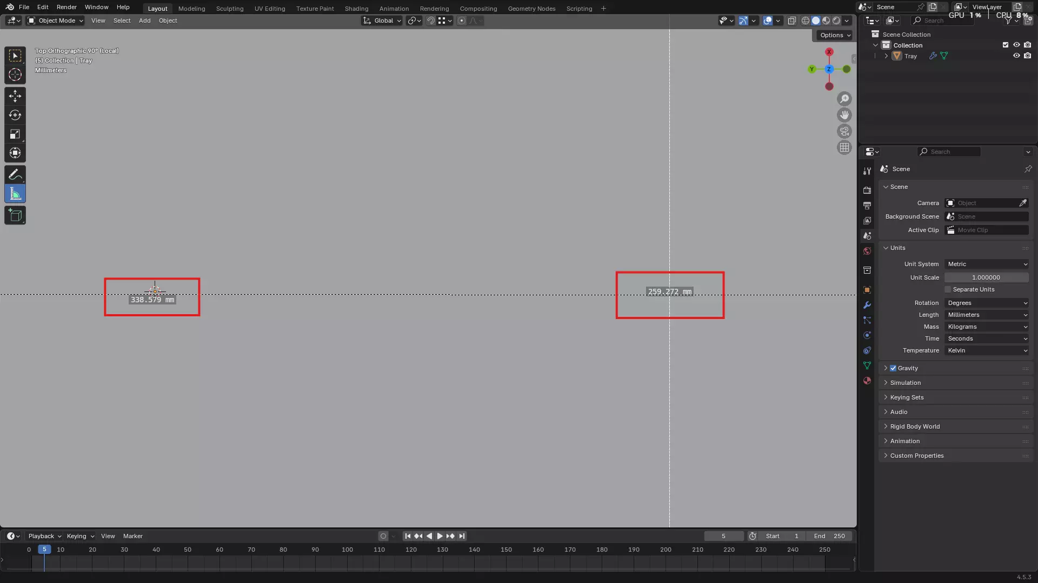Open the Render menu
1038x583 pixels.
click(66, 7)
